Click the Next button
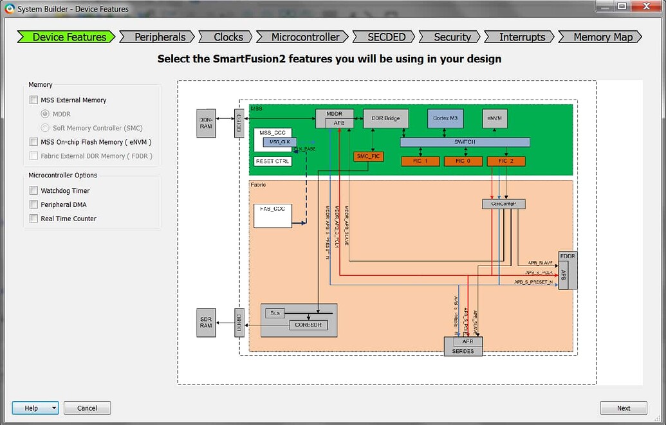666x425 pixels. [623, 408]
